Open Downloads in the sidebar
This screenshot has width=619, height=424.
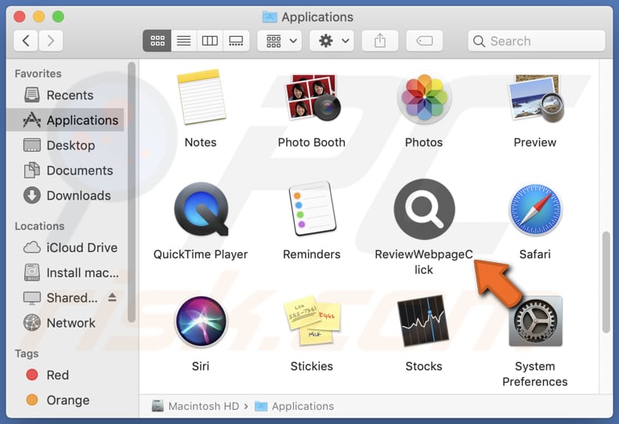point(65,196)
